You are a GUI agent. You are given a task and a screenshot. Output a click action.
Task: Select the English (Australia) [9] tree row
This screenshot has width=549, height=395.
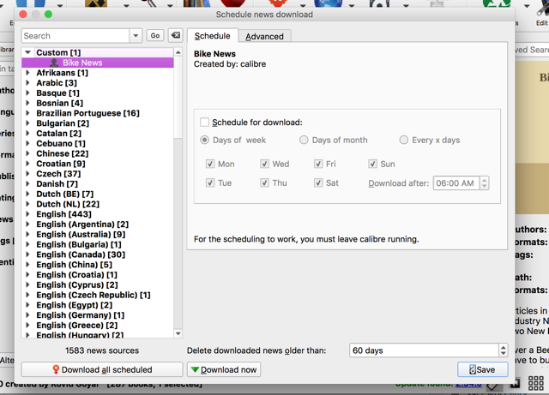tap(97, 235)
